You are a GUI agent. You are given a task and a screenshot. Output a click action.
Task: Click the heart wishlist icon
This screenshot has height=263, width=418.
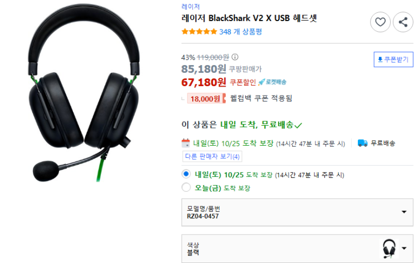tap(380, 22)
